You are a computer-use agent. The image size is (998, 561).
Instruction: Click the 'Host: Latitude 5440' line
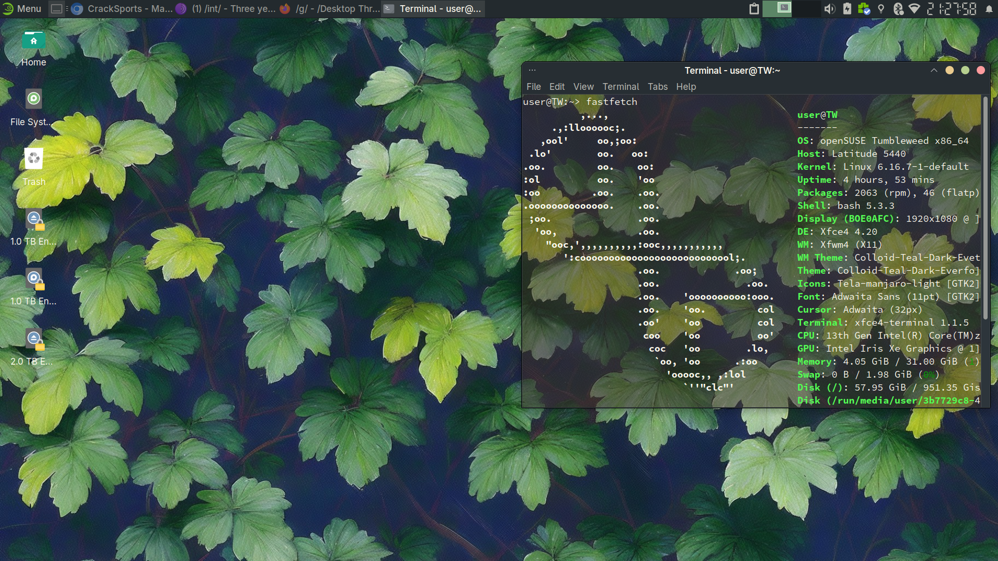(x=851, y=154)
